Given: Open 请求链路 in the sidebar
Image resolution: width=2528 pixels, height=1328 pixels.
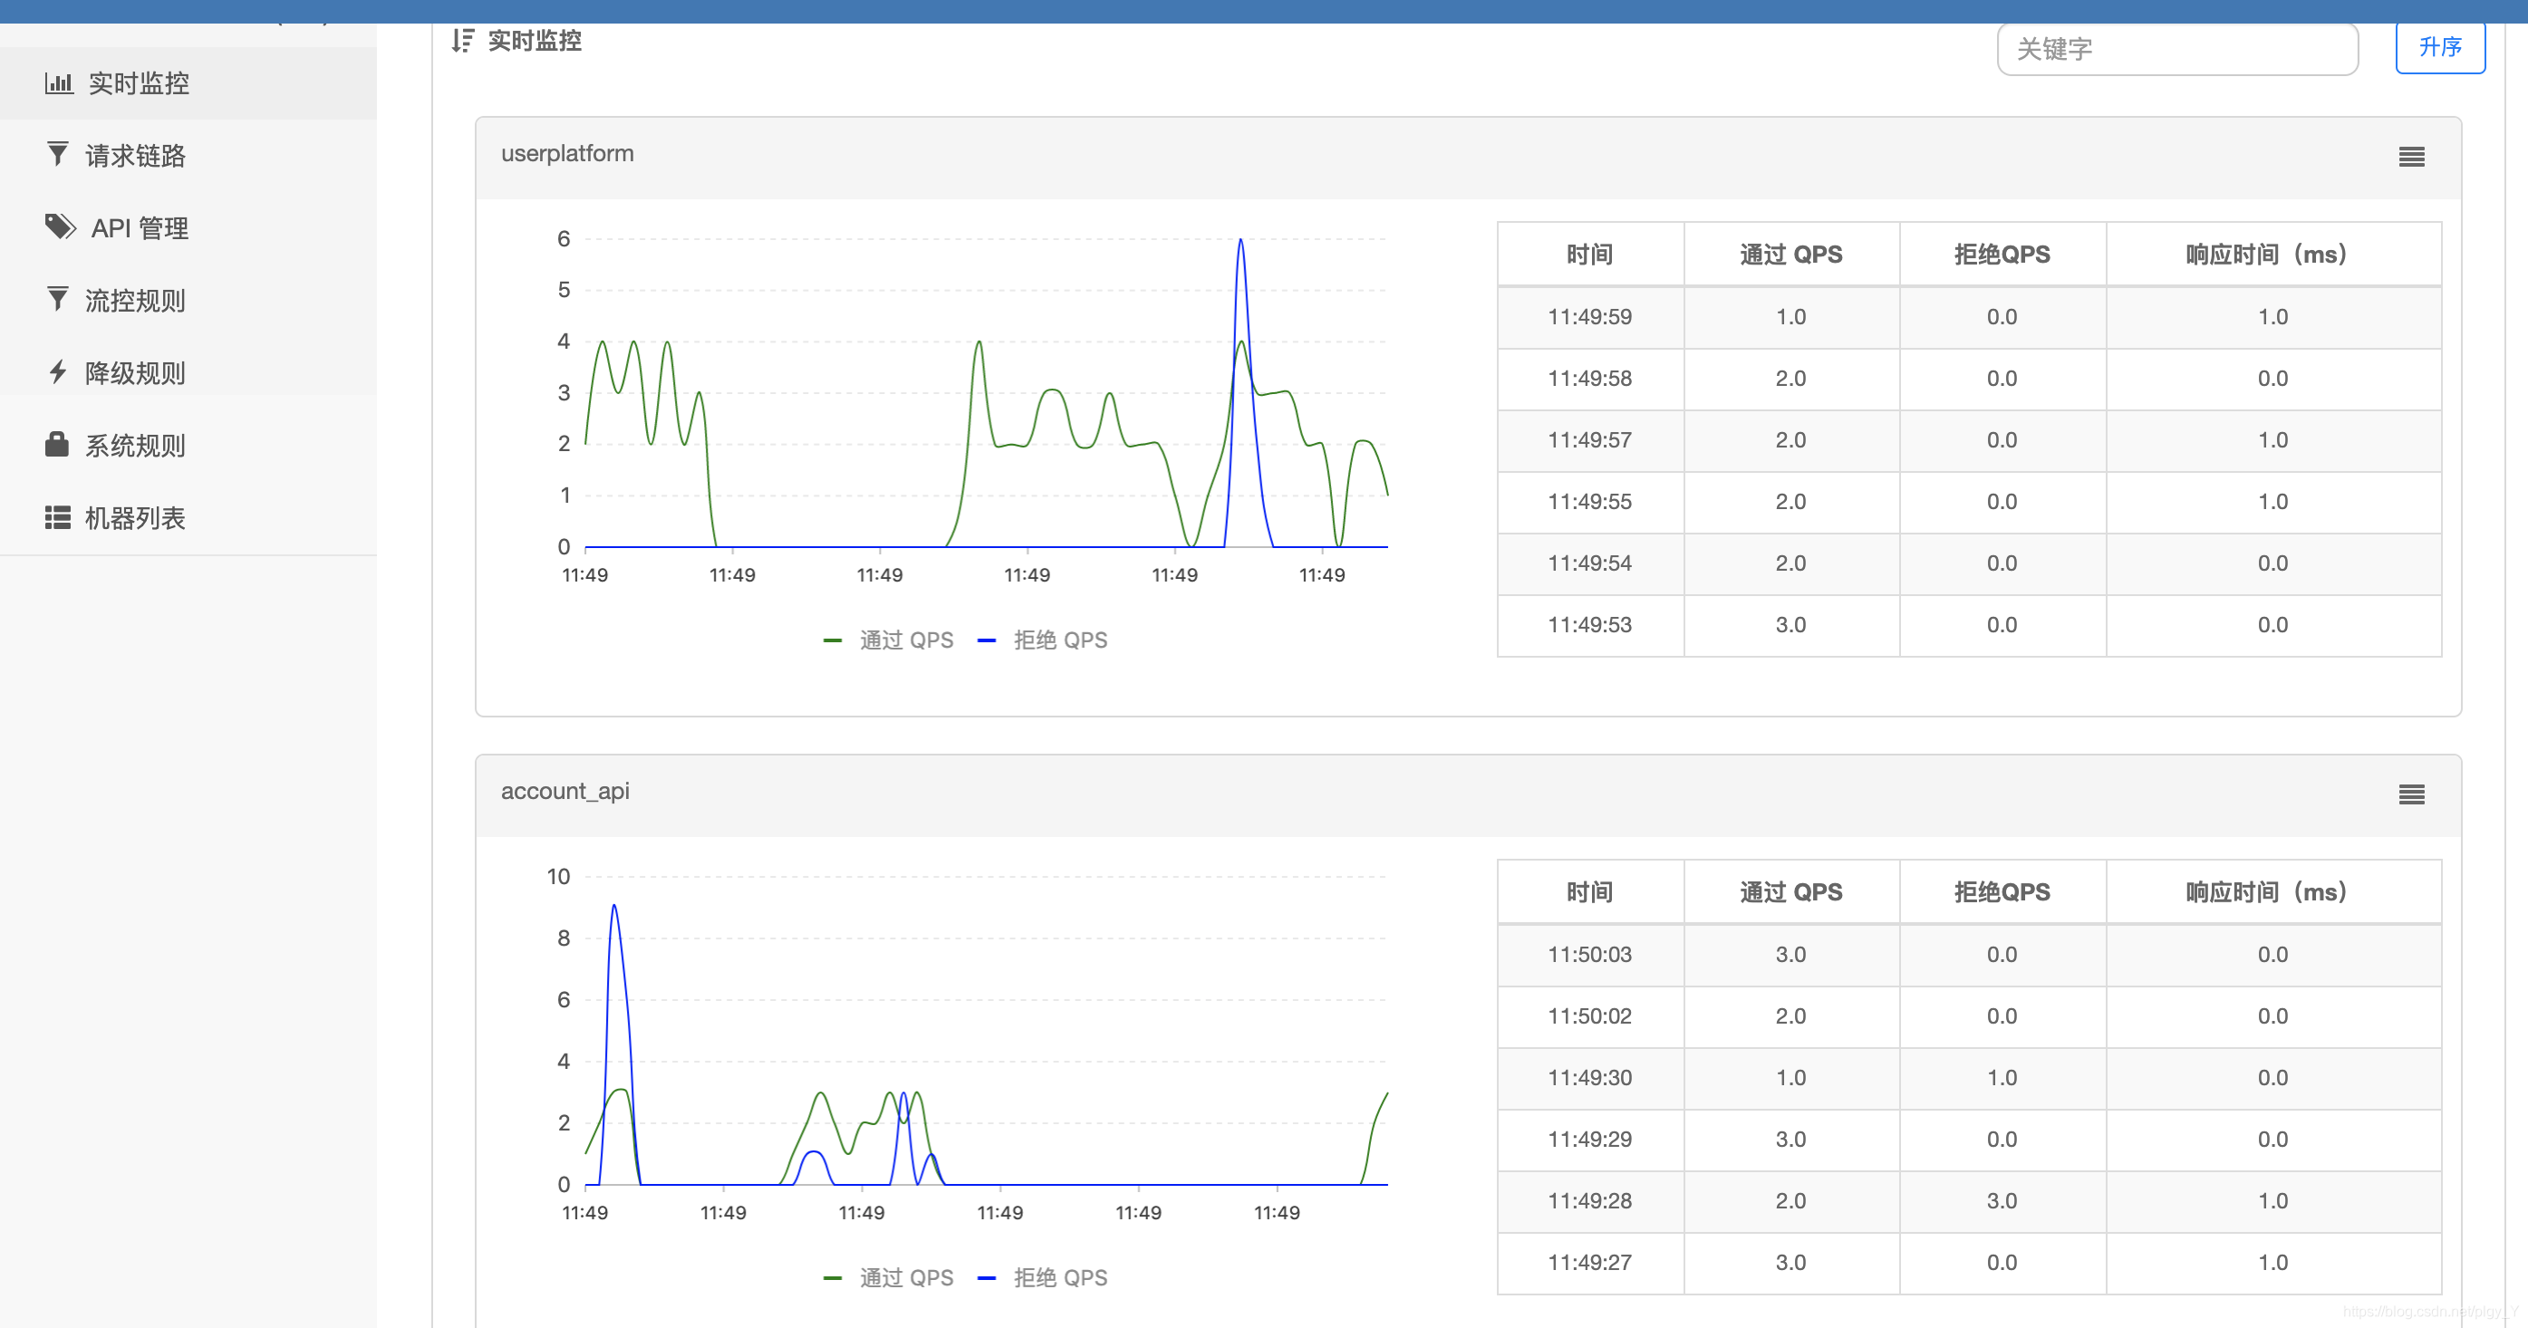Looking at the screenshot, I should pyautogui.click(x=188, y=155).
